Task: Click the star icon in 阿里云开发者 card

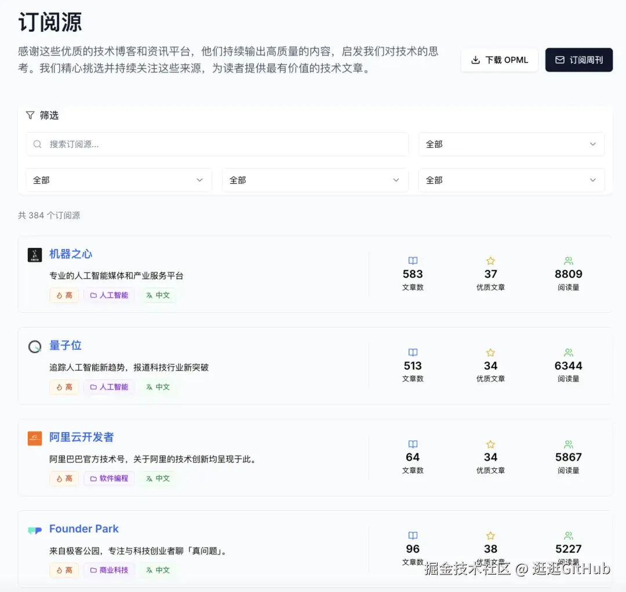Action: tap(491, 444)
